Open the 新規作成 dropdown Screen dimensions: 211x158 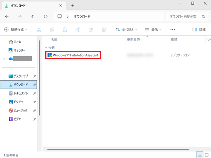(16, 29)
